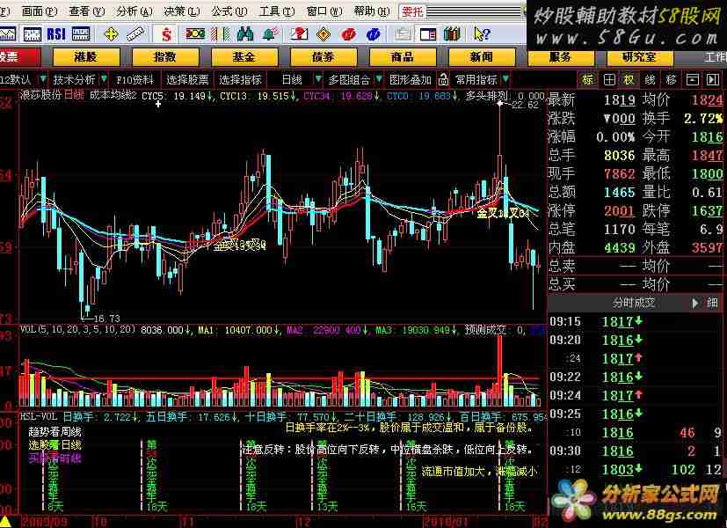Click the 图形叠加 button
The width and height of the screenshot is (727, 528).
pos(411,80)
